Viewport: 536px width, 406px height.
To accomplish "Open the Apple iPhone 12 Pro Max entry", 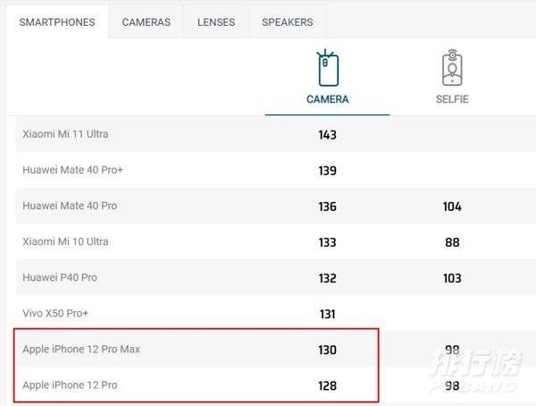I will coord(81,349).
